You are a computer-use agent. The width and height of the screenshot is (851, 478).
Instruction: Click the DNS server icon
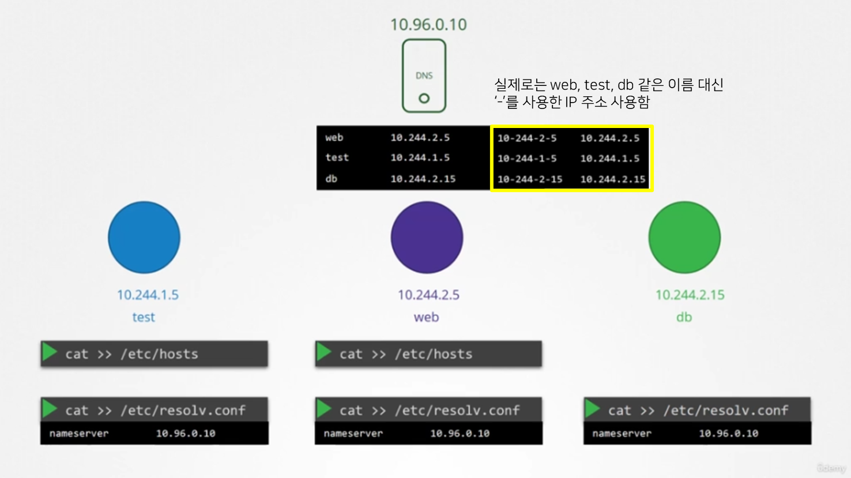424,76
